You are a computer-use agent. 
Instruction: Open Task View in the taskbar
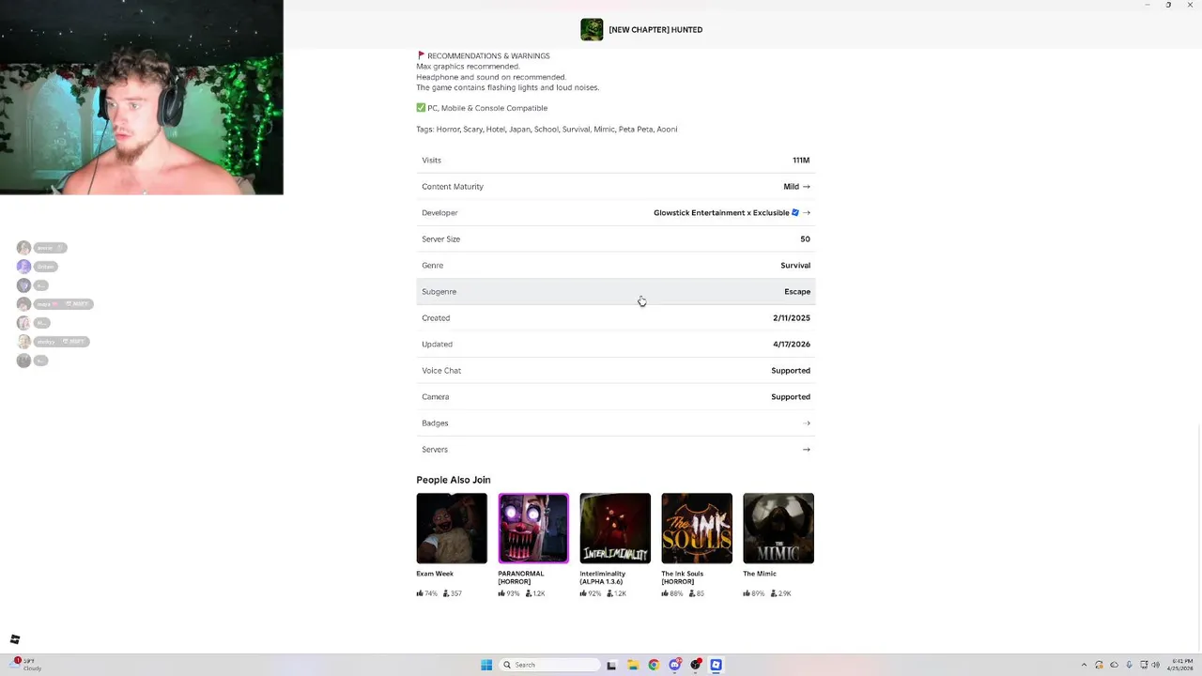pyautogui.click(x=611, y=665)
